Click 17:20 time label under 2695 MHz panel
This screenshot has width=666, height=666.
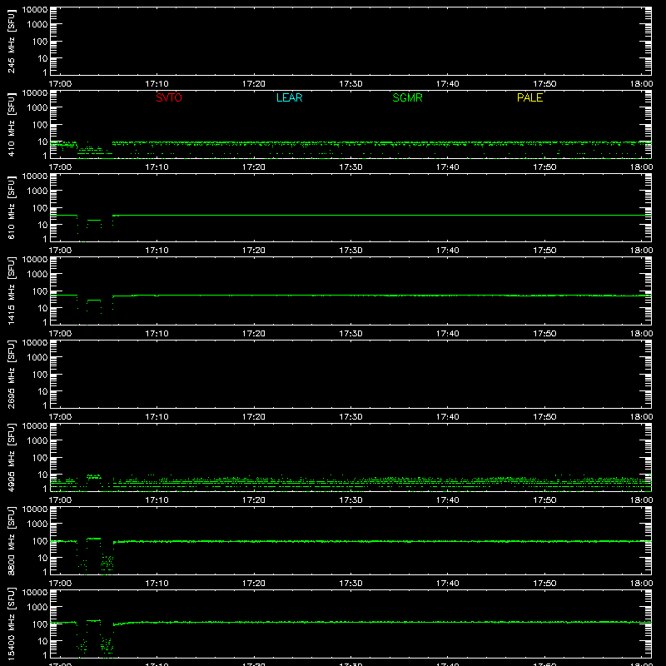pos(254,417)
